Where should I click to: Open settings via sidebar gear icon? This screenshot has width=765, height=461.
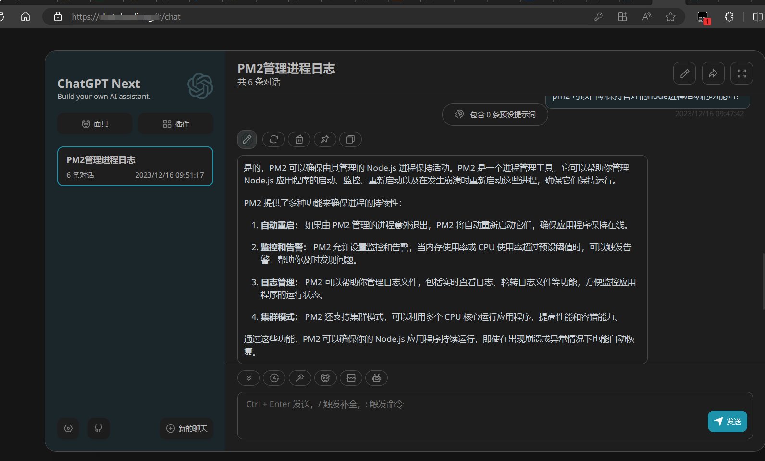coord(68,428)
